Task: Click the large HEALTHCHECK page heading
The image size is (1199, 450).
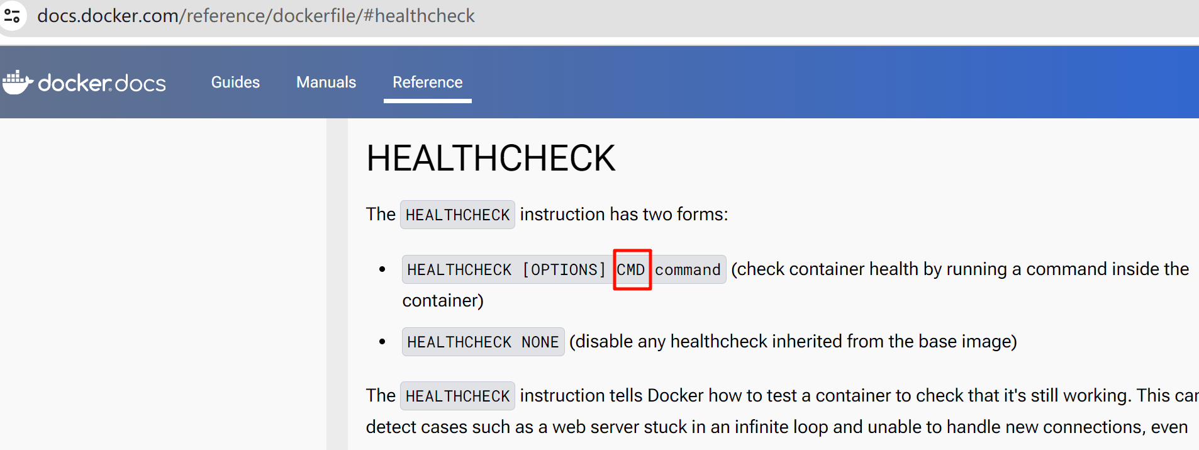Action: (x=491, y=158)
